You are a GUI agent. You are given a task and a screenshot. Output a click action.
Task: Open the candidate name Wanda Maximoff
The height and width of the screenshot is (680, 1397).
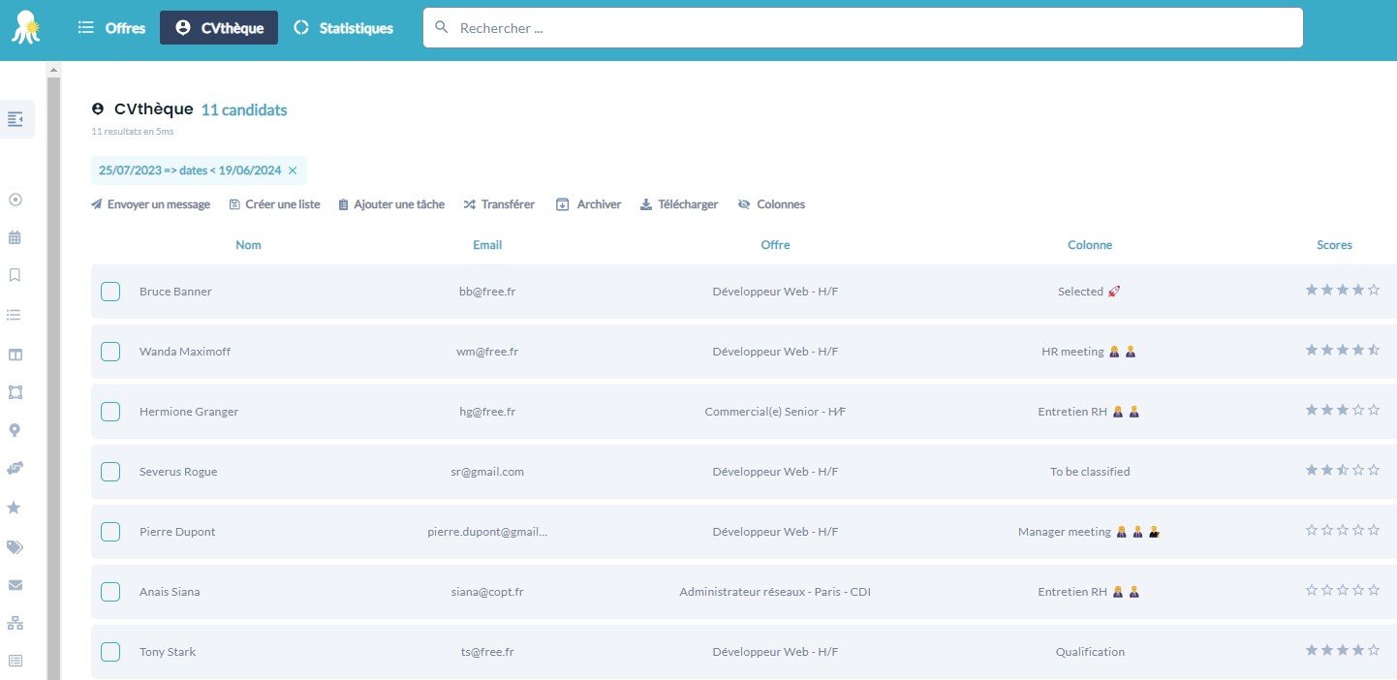[185, 352]
